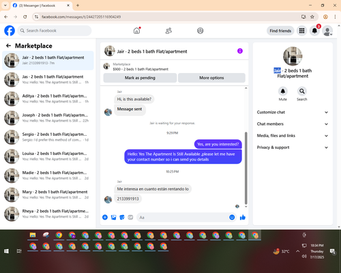Open the volume speaker icon in system tray

[304, 257]
